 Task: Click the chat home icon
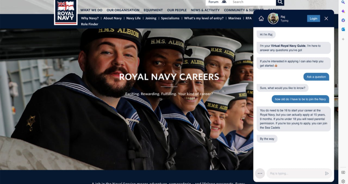click(261, 18)
